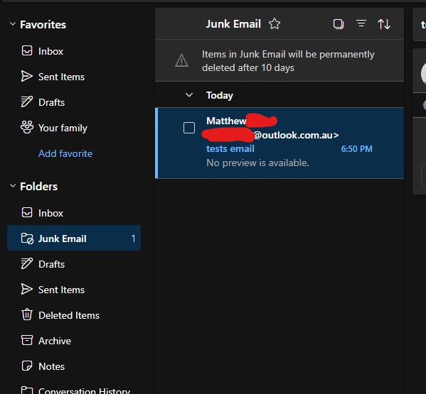Click the Favorites Drafts pencil icon
426x394 pixels.
[27, 102]
